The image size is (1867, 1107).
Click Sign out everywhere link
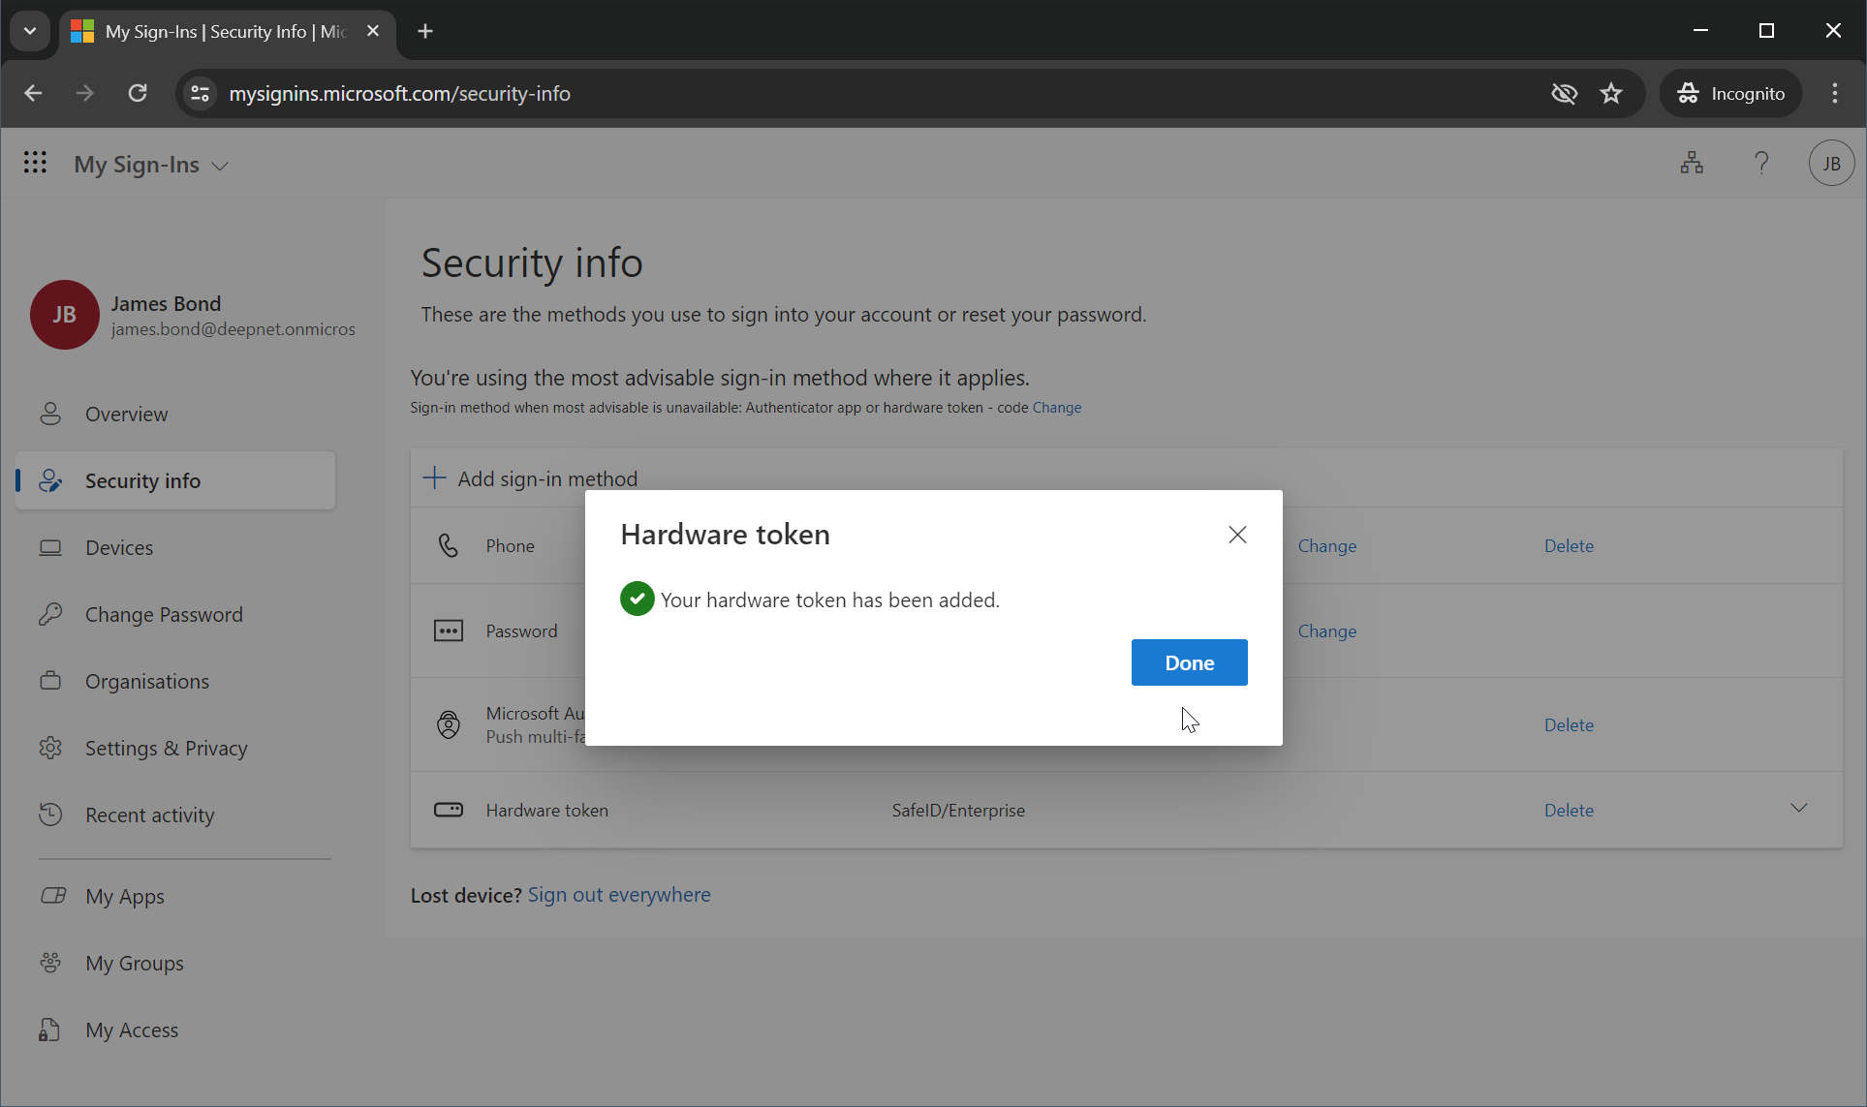tap(619, 894)
